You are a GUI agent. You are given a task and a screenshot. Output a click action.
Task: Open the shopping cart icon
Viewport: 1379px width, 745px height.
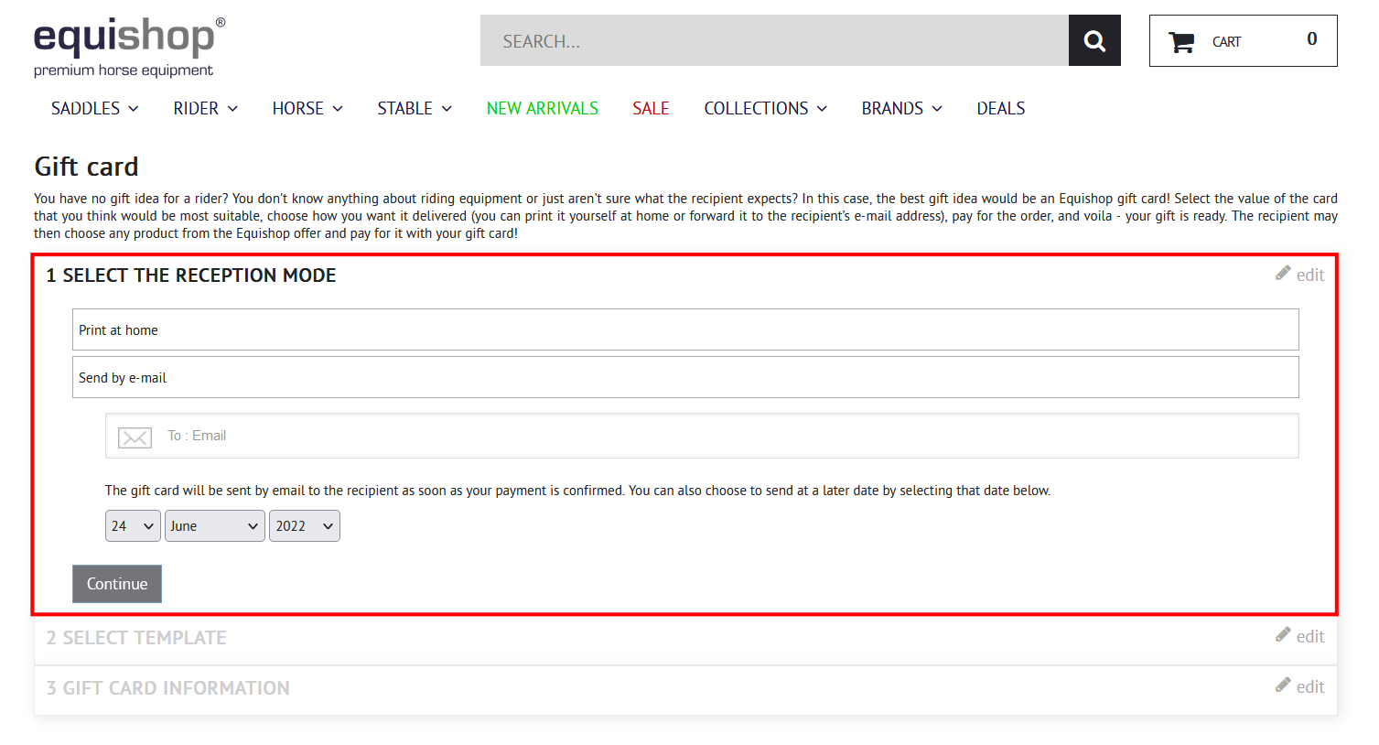click(1181, 42)
